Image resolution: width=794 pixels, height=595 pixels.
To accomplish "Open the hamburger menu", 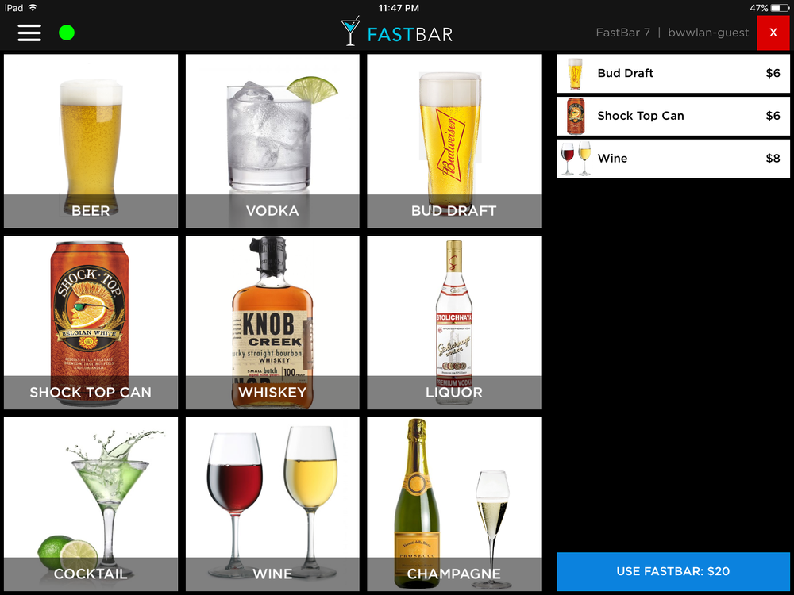I will (x=29, y=33).
